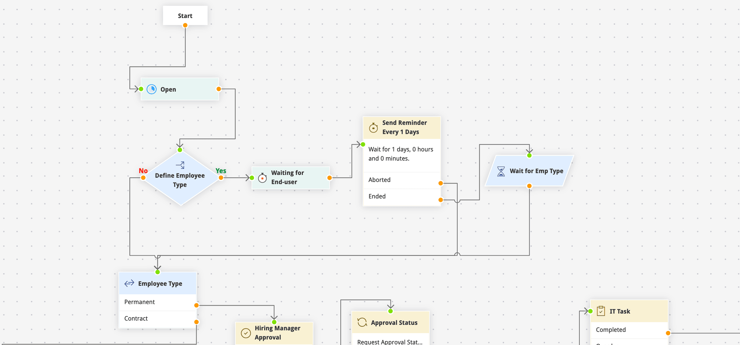
Task: Click the clock icon in Open node
Action: click(x=151, y=89)
